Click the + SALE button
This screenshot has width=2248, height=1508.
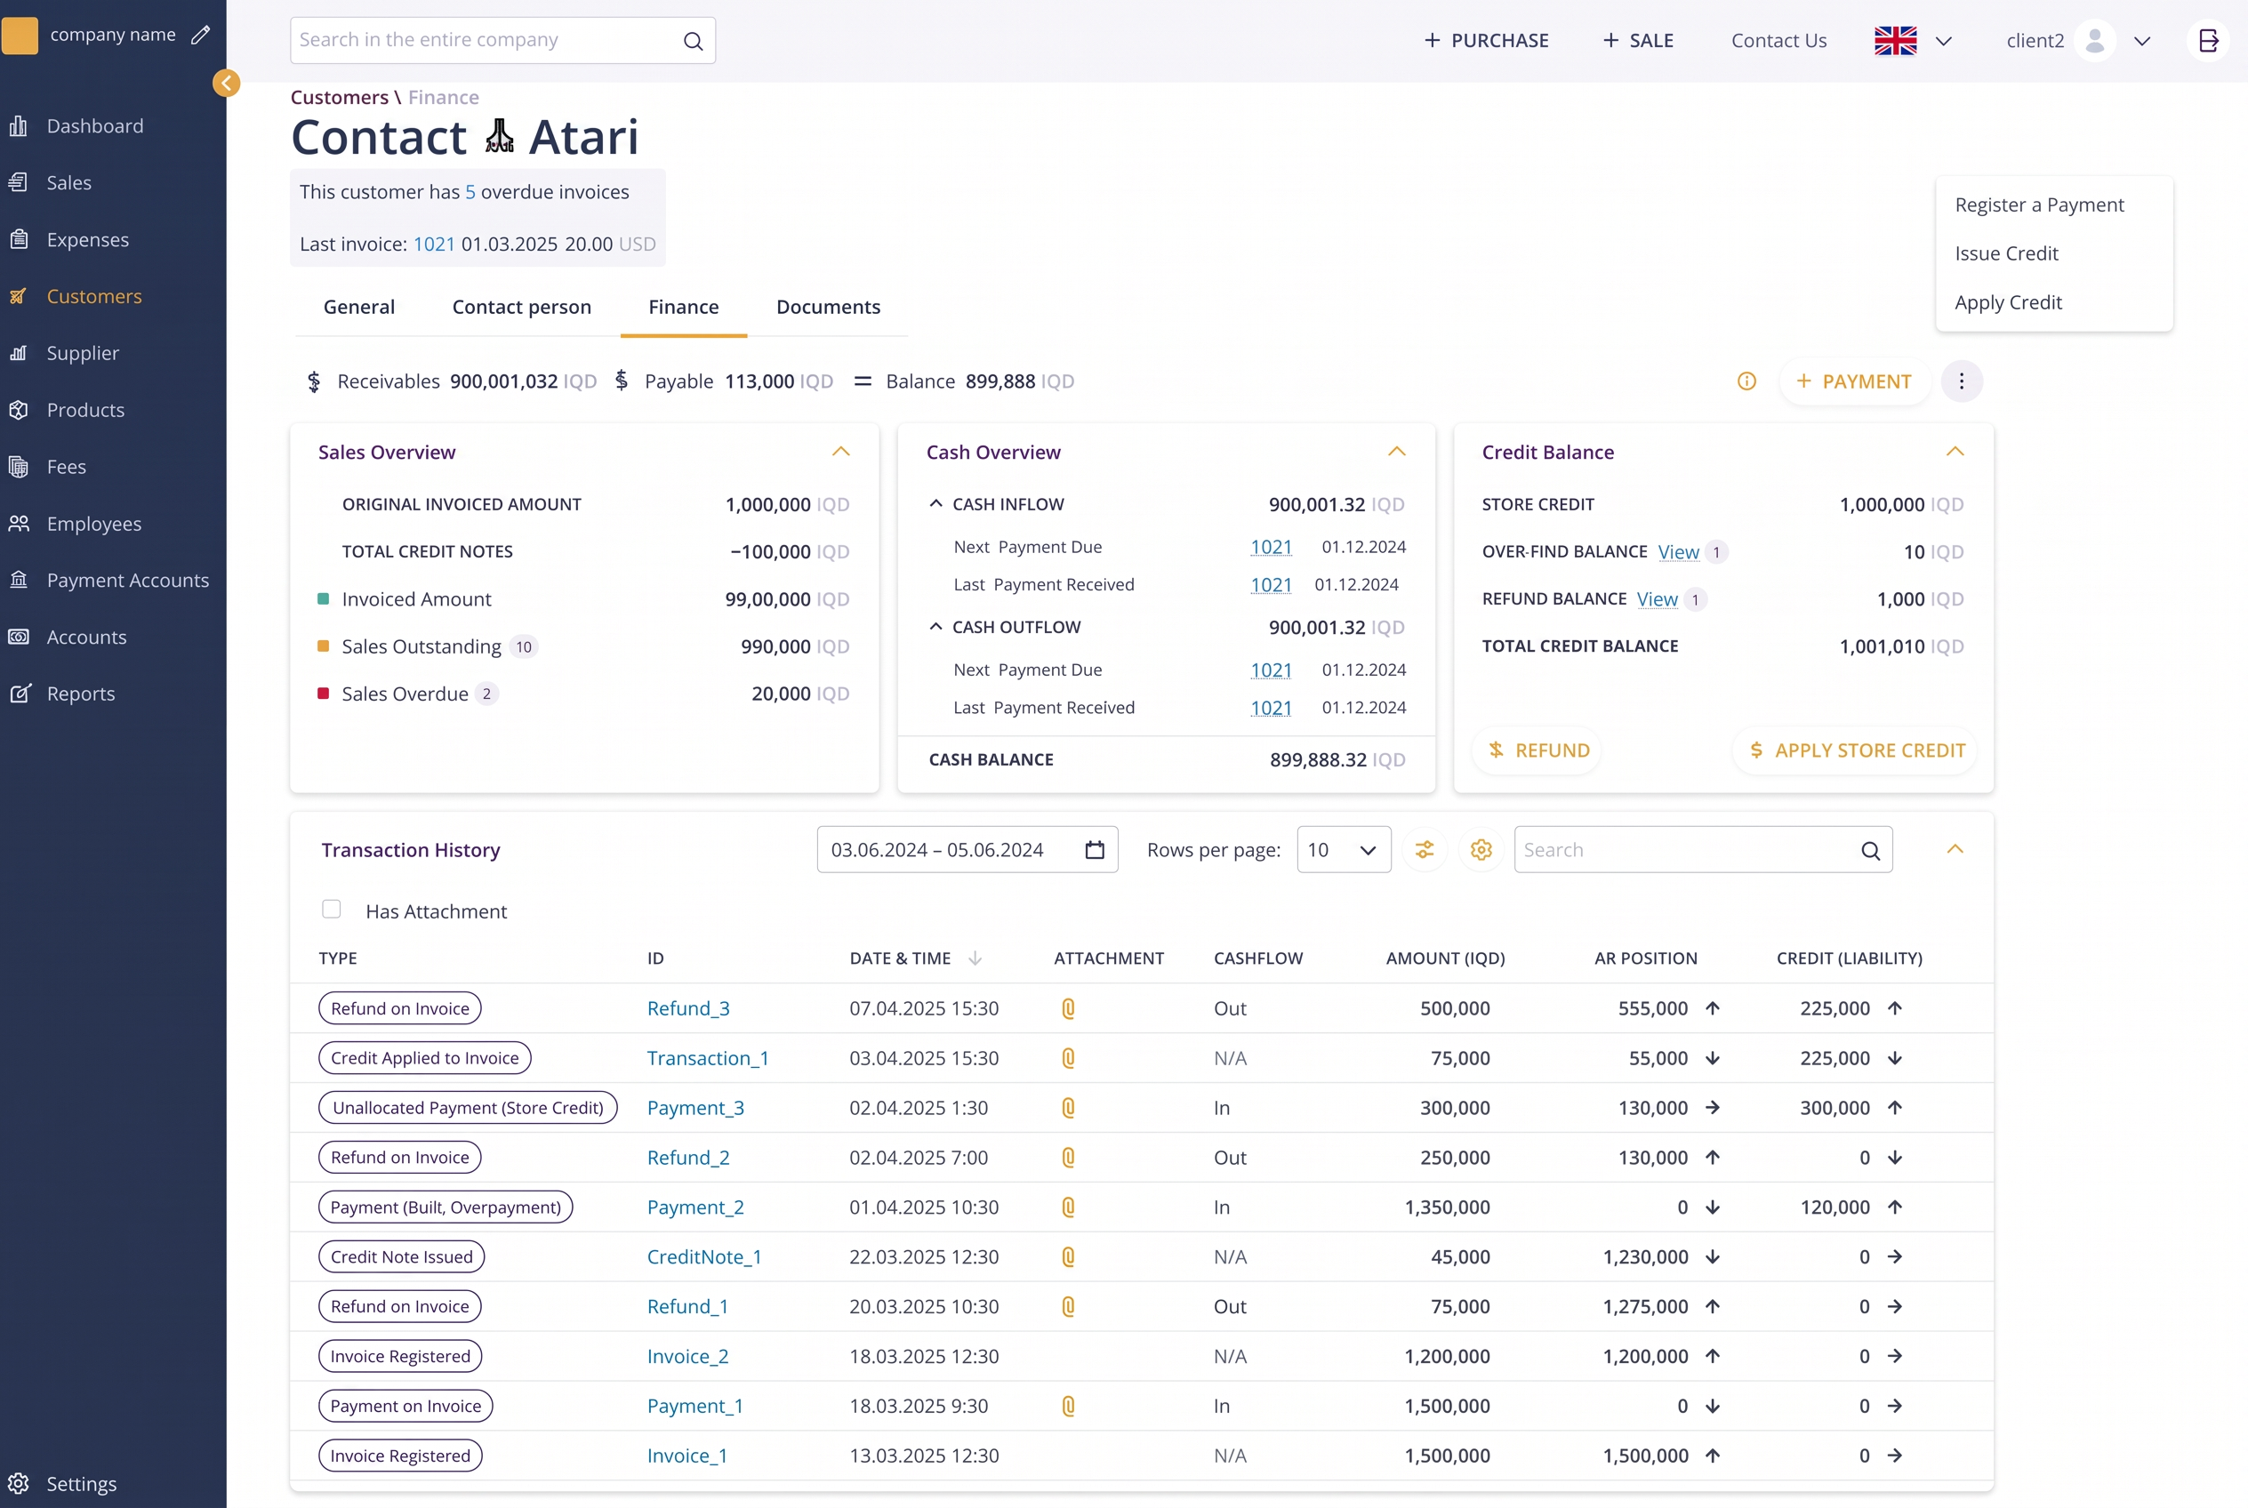click(1637, 40)
